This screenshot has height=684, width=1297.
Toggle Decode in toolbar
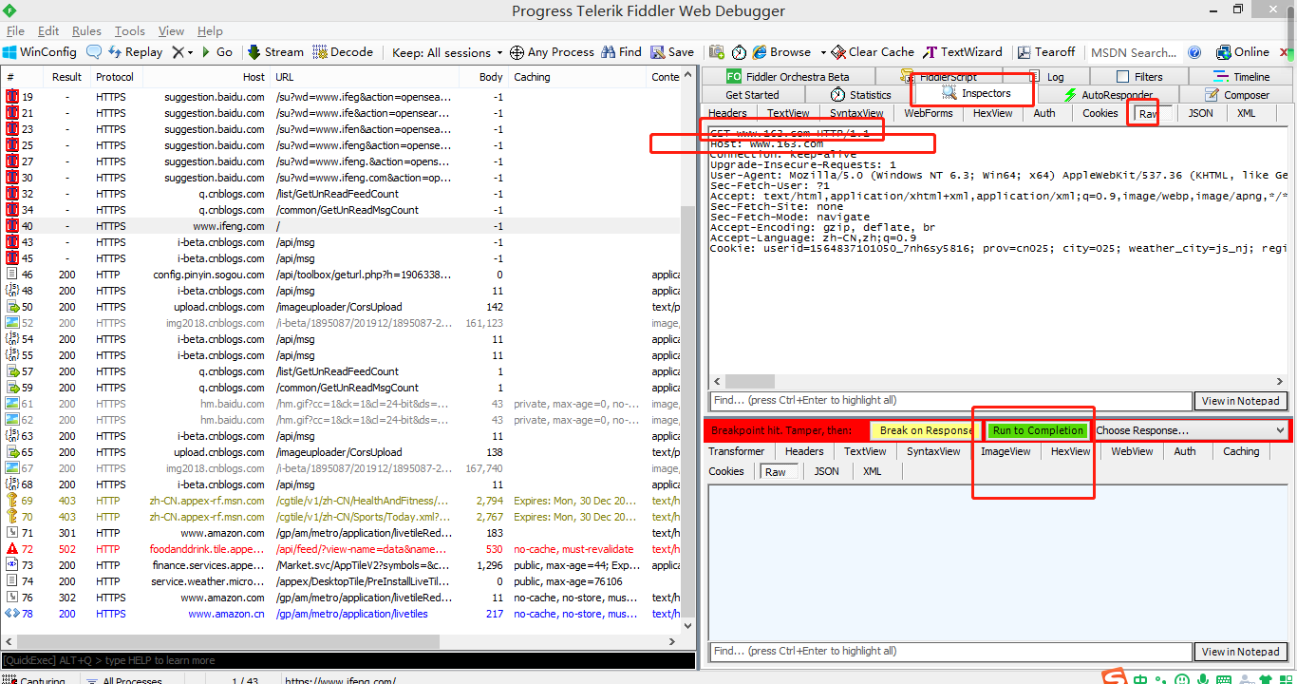click(x=343, y=52)
